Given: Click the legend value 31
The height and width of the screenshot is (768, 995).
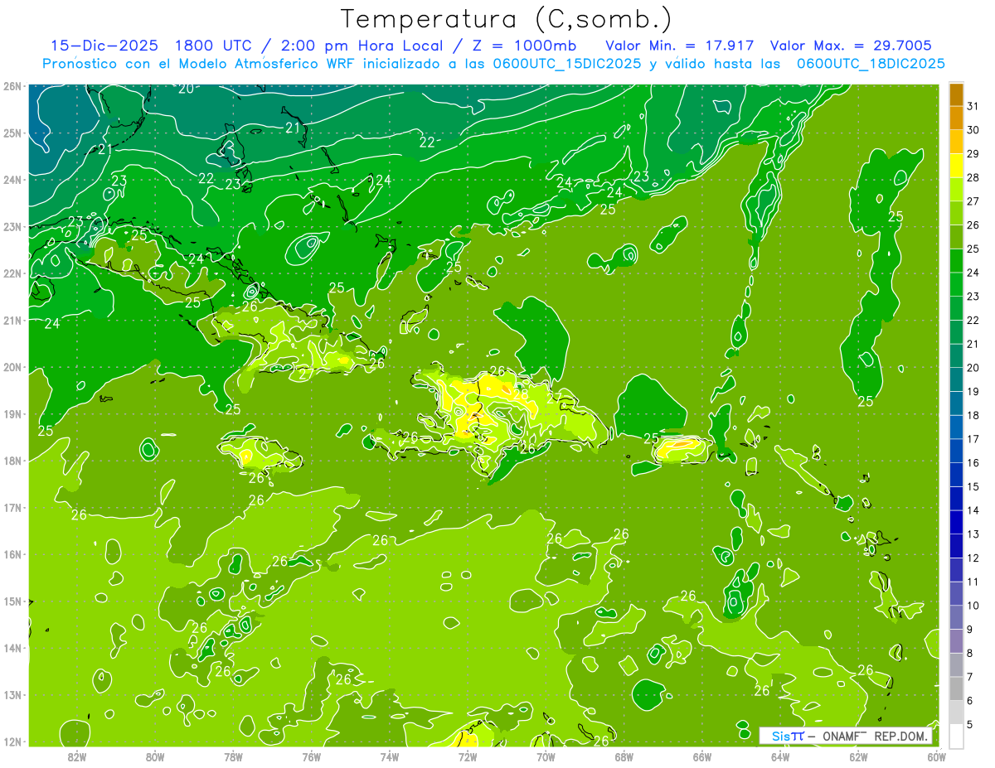Looking at the screenshot, I should point(973,107).
